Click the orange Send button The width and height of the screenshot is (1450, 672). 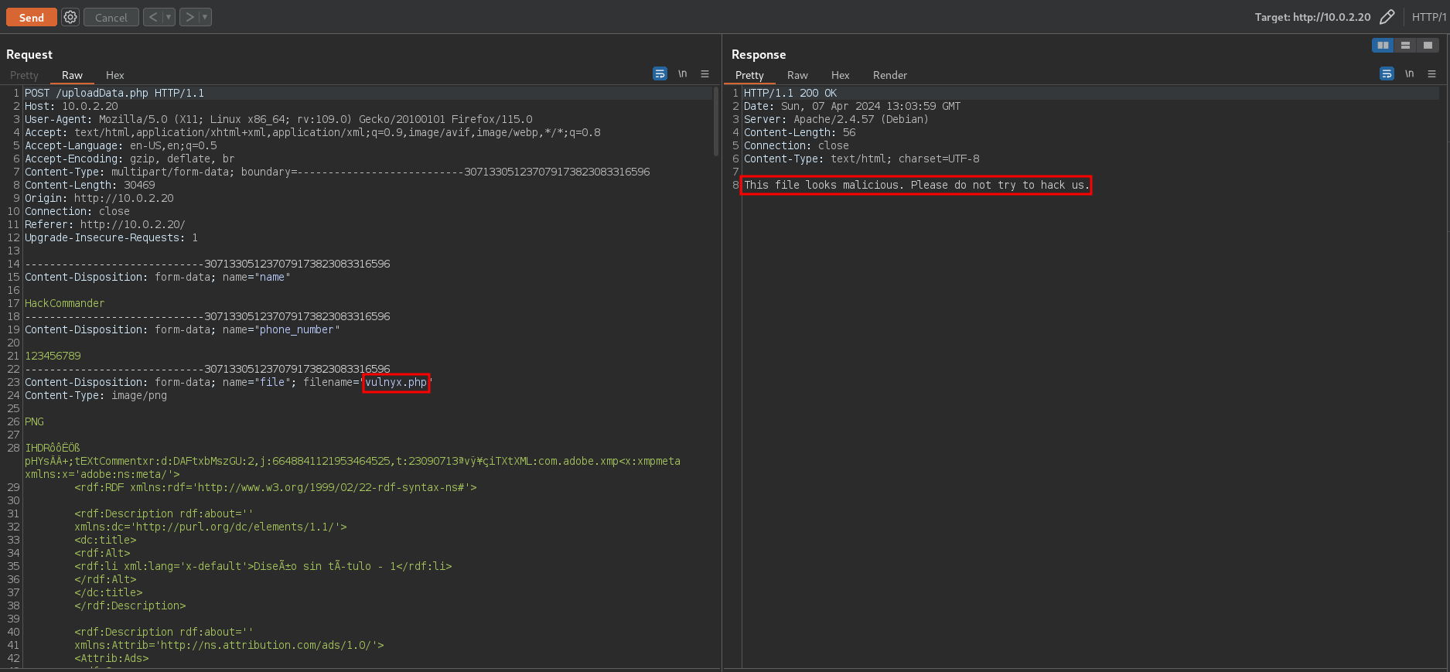[32, 17]
